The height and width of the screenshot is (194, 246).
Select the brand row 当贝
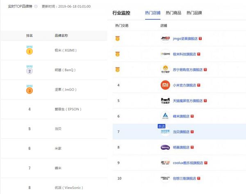(x=54, y=129)
